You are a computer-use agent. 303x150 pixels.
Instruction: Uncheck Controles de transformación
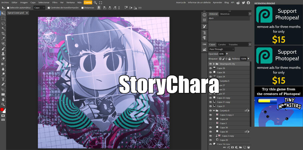pyautogui.click(x=49, y=7)
